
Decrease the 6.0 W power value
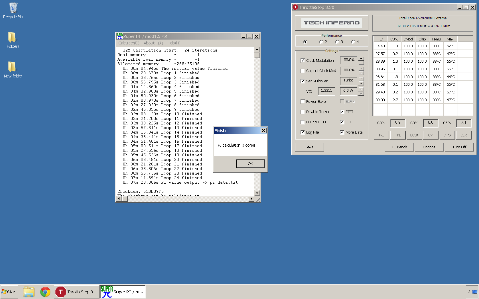coord(361,93)
